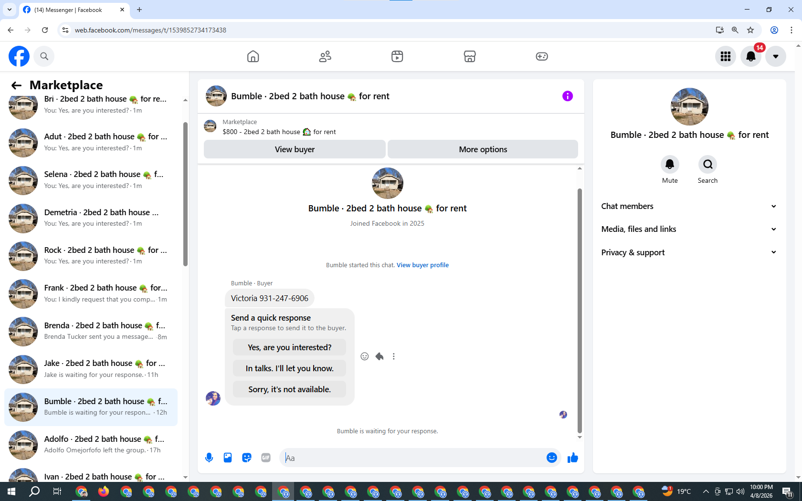Viewport: 802px width, 501px height.
Task: Open the Marketplace tab
Action: coord(470,56)
